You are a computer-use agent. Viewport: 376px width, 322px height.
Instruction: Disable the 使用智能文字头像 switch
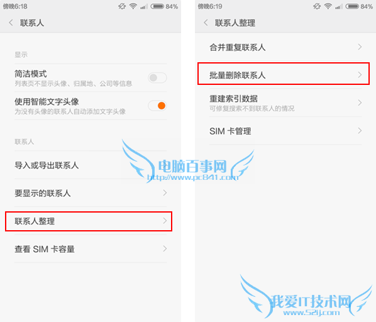(x=157, y=106)
